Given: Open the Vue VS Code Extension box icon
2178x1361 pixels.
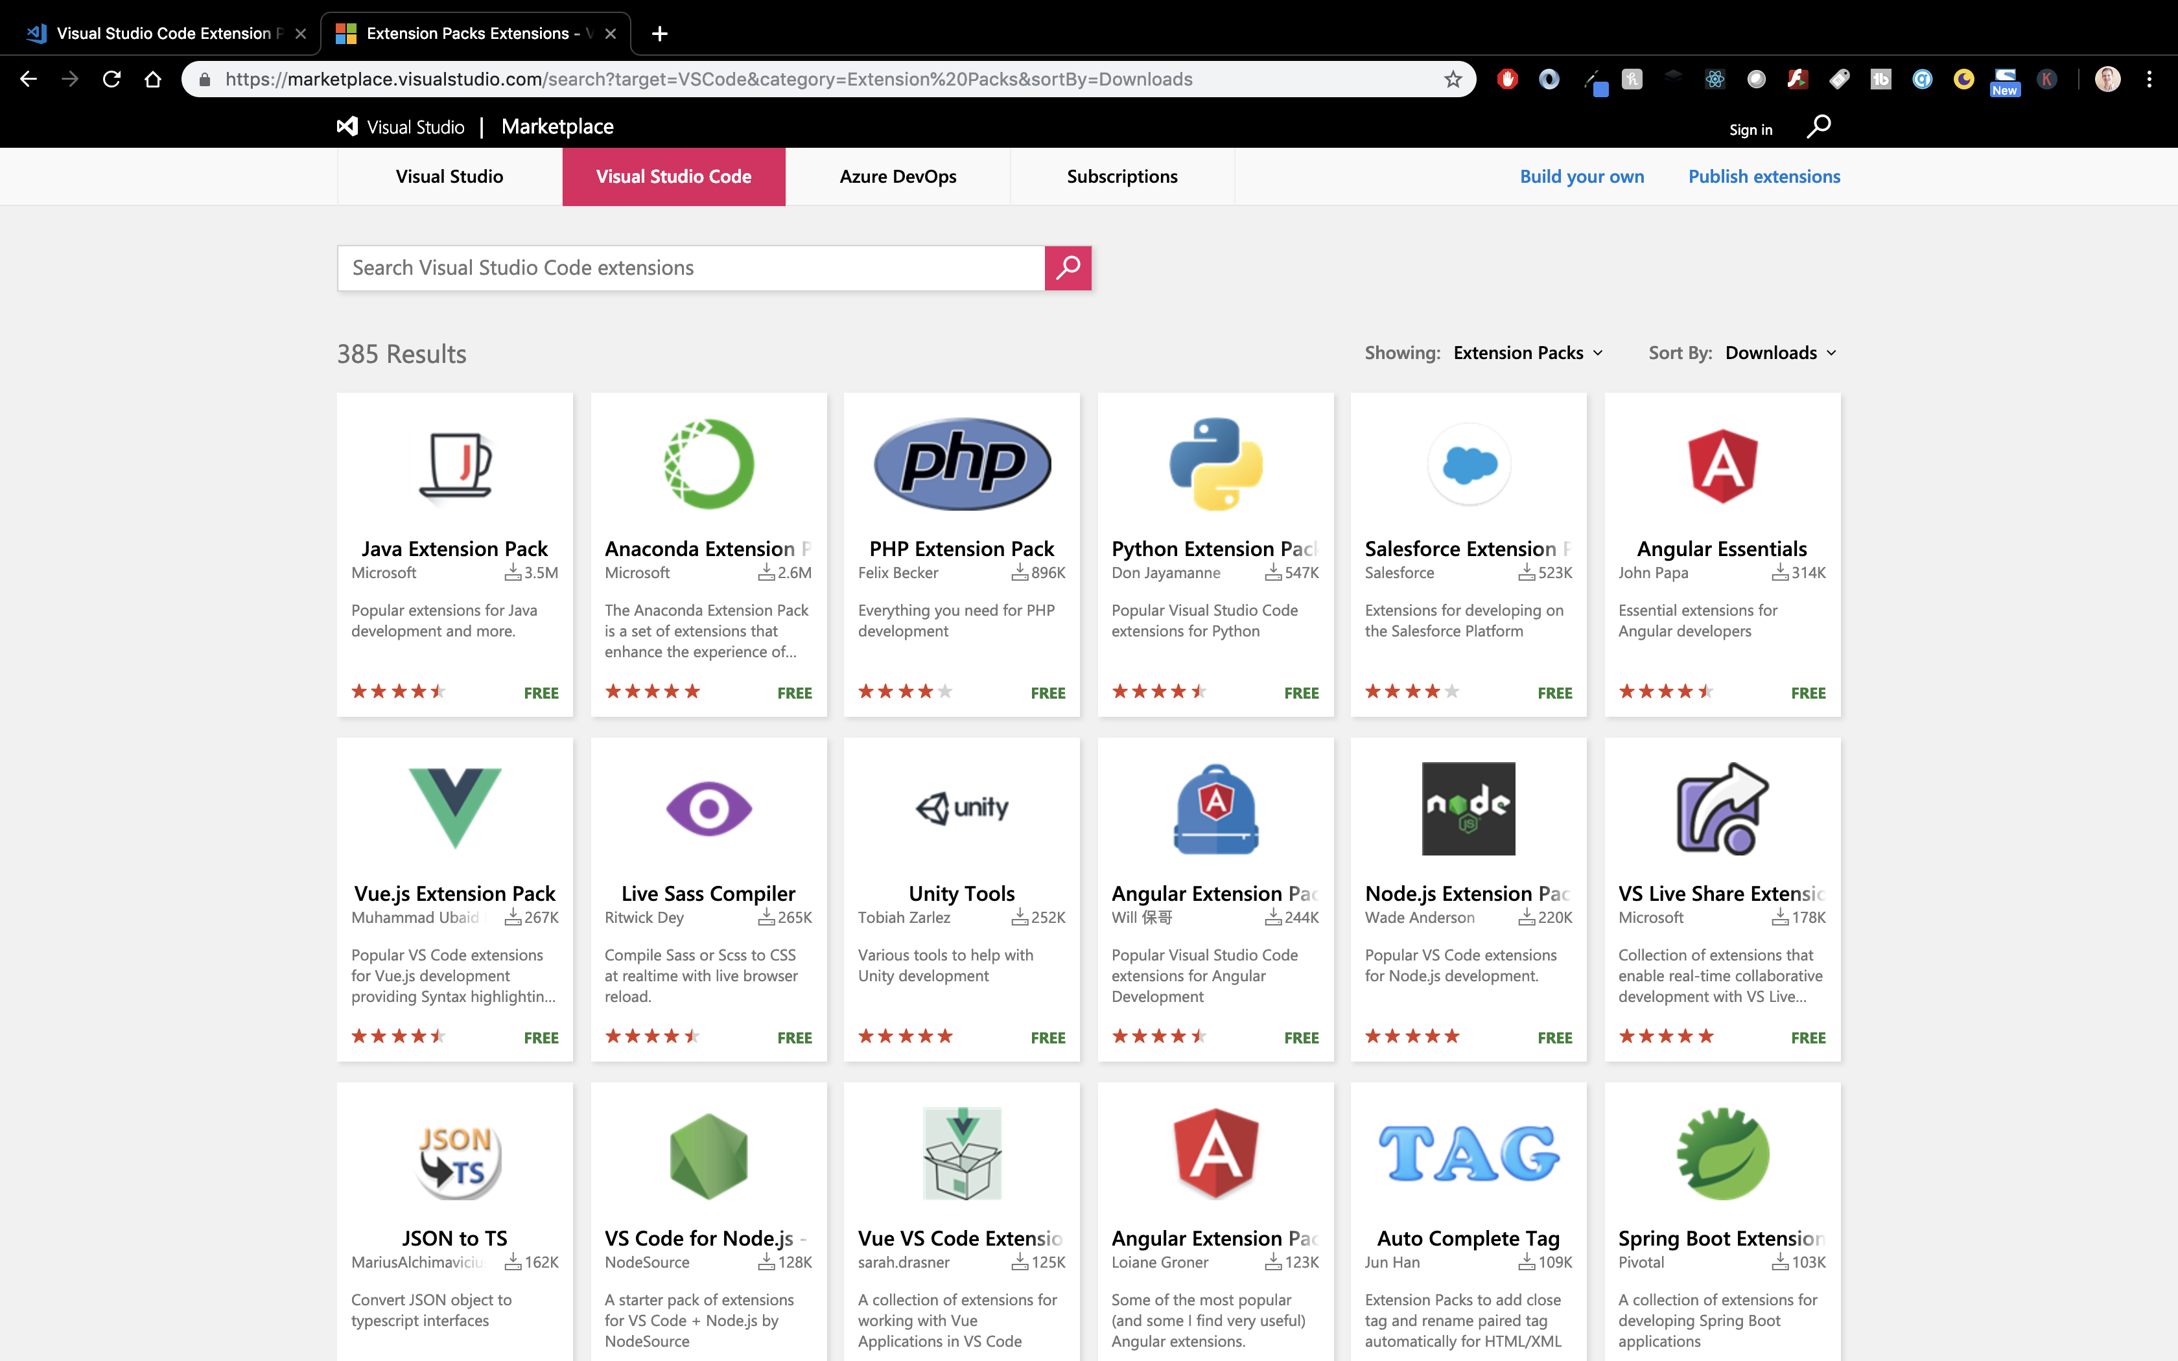Looking at the screenshot, I should click(x=962, y=1154).
